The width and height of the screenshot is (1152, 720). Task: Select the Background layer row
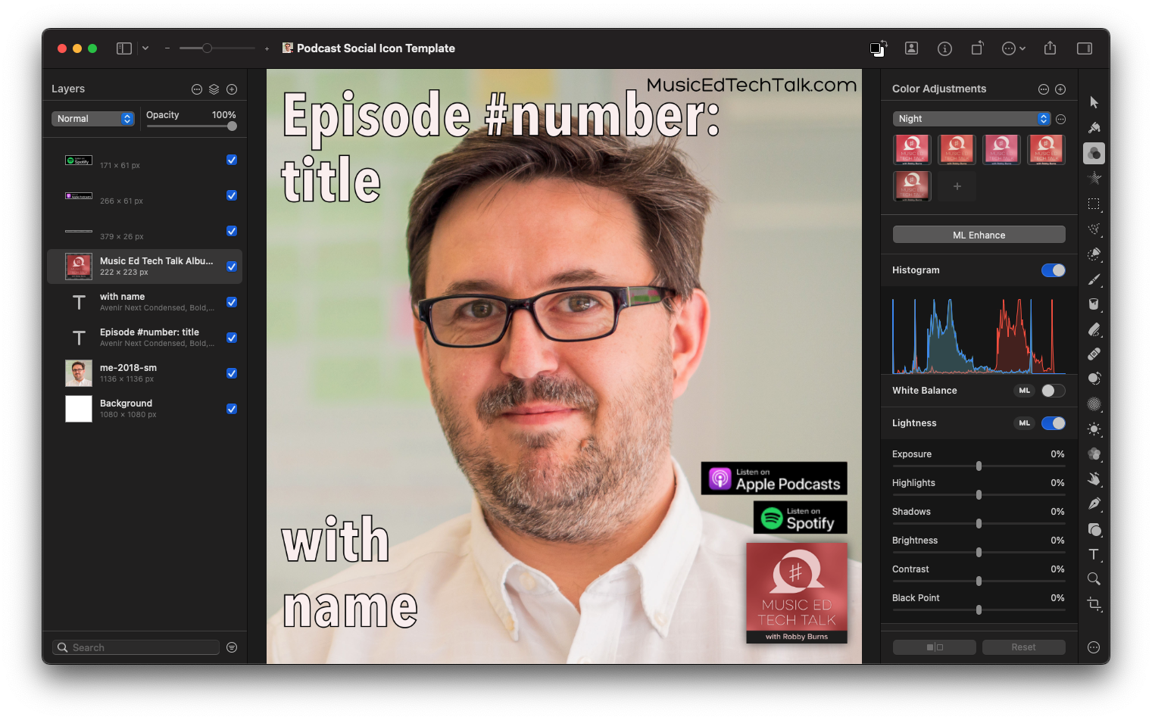[145, 409]
